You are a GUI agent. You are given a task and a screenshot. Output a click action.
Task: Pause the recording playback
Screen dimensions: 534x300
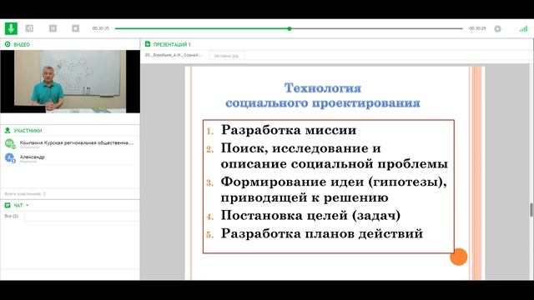pos(53,28)
